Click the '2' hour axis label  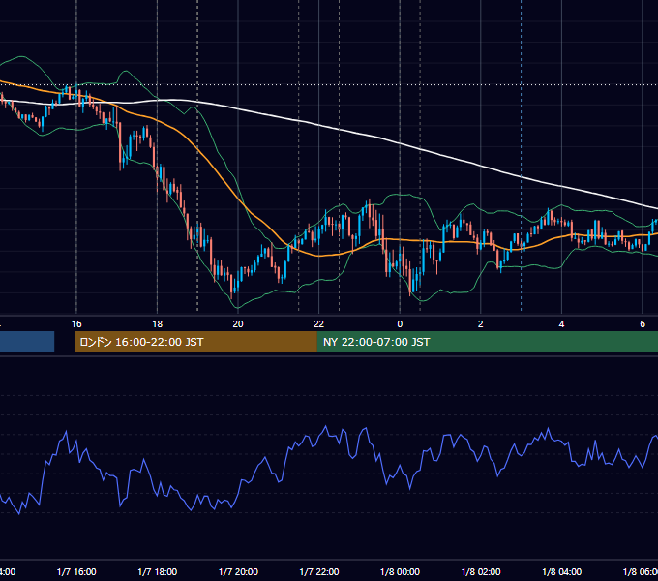point(481,324)
